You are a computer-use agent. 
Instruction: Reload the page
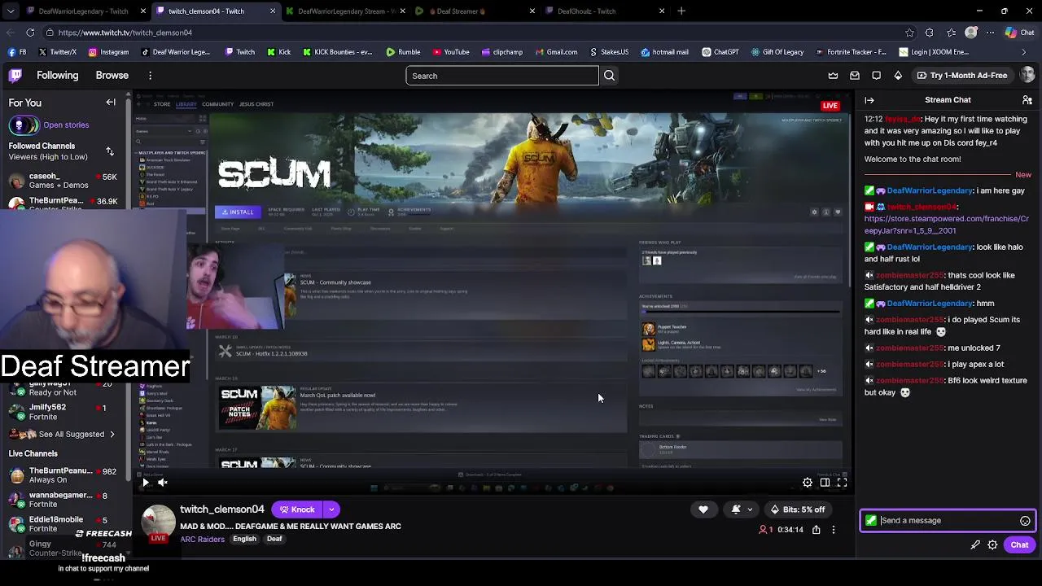[x=30, y=33]
